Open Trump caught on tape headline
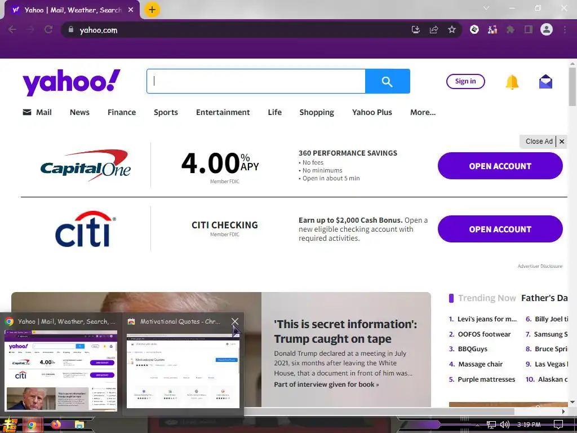 point(345,332)
